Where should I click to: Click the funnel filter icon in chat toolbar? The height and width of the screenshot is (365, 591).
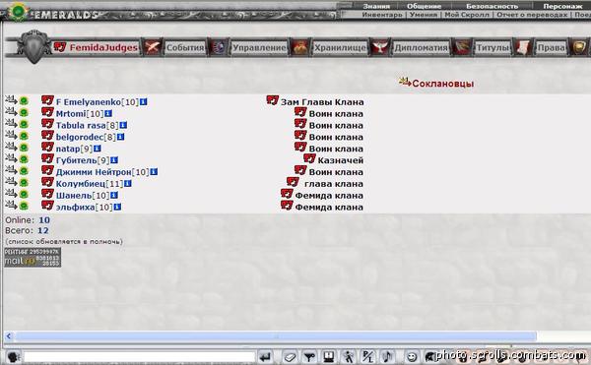click(x=310, y=357)
